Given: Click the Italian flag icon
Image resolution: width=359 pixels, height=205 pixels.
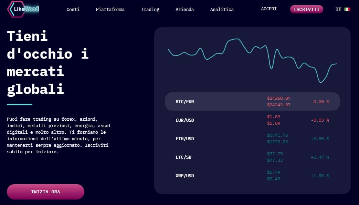Looking at the screenshot, I should (348, 9).
